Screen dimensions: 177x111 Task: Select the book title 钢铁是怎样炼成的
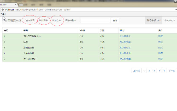coord(32,36)
